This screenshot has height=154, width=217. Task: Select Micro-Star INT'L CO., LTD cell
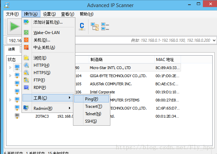(x=110, y=68)
